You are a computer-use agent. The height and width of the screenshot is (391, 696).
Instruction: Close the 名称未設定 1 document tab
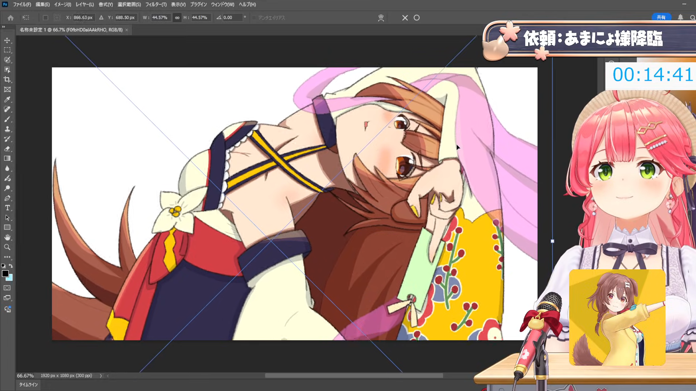click(127, 30)
